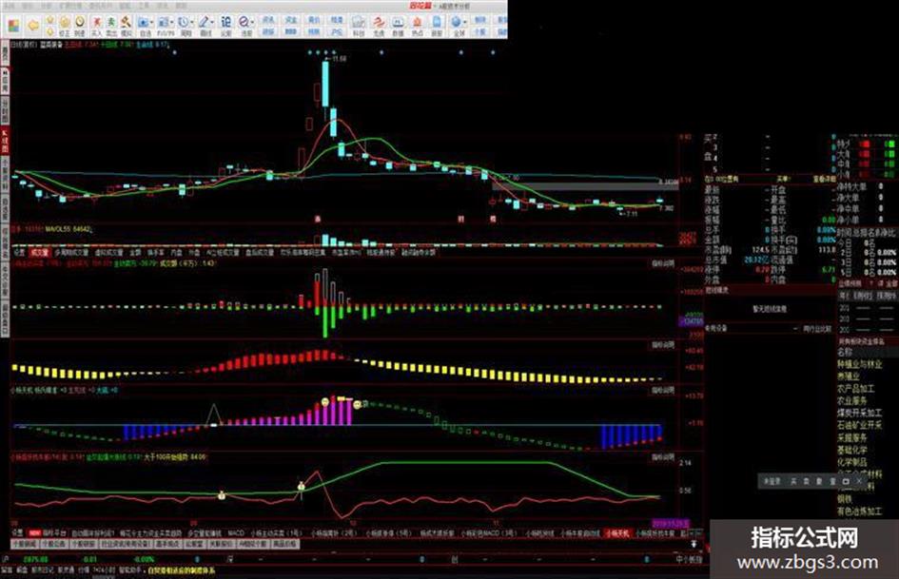Viewport: 899px width, 579px height.
Task: Select the MACD tab in bottom indicator bar
Action: [236, 532]
